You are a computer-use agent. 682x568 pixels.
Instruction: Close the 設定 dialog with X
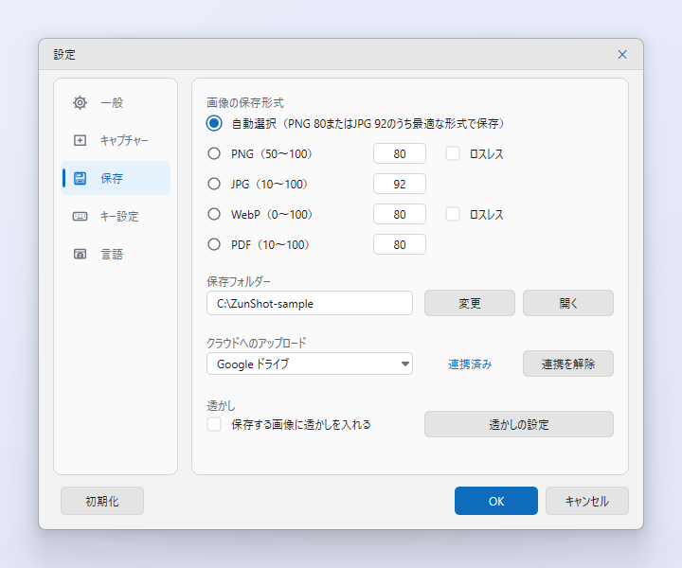point(622,54)
